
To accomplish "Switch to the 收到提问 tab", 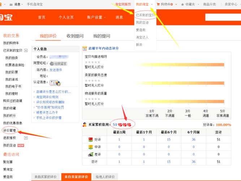I will [75, 36].
